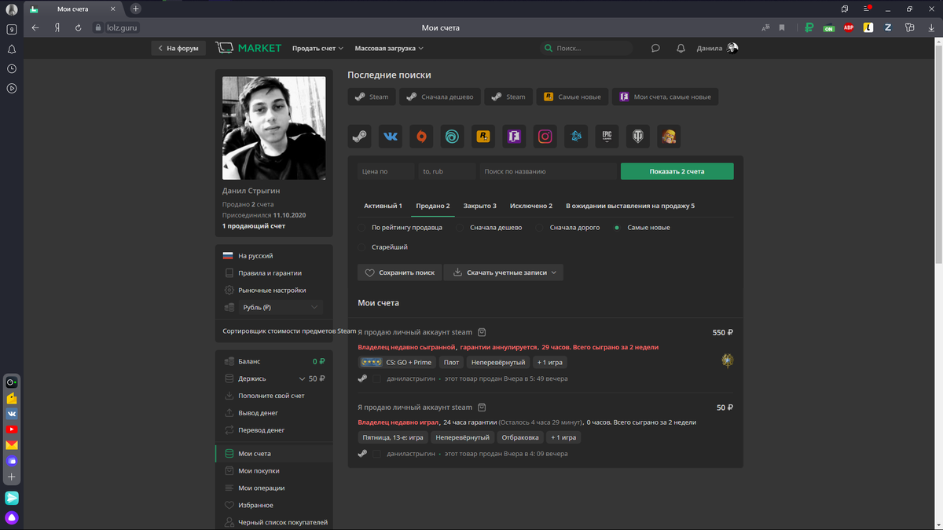Open the Z extension icon
Image resolution: width=943 pixels, height=530 pixels.
(888, 27)
